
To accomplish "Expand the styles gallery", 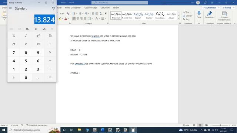I will (178, 18).
